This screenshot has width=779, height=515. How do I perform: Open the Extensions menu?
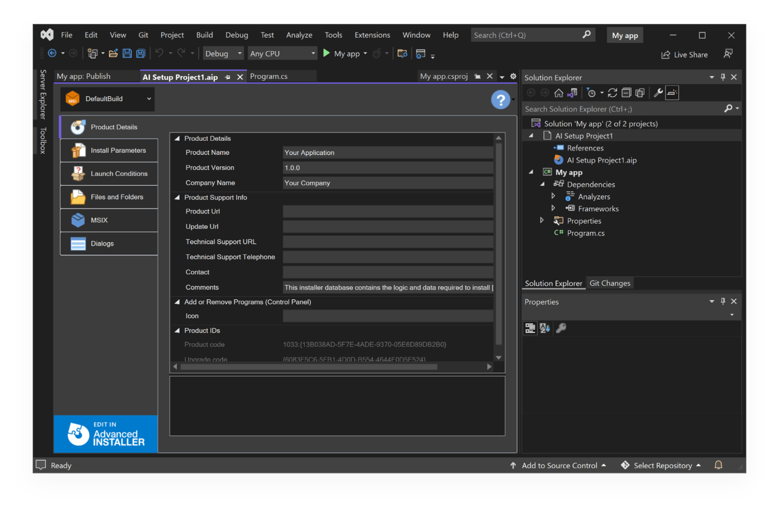point(372,35)
